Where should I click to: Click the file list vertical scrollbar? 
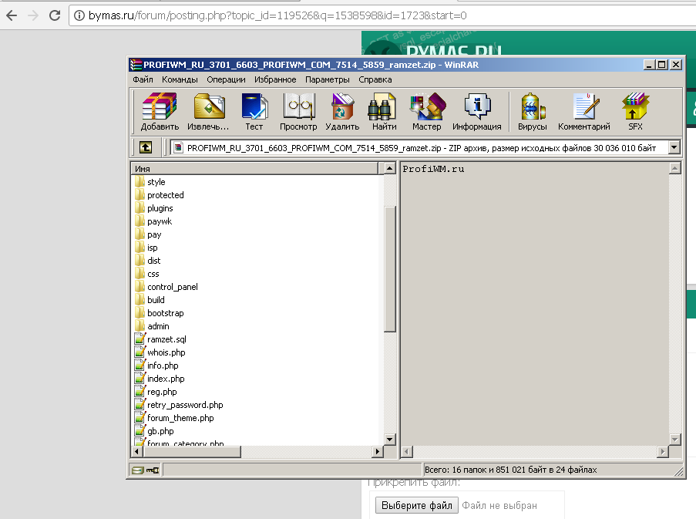390,308
